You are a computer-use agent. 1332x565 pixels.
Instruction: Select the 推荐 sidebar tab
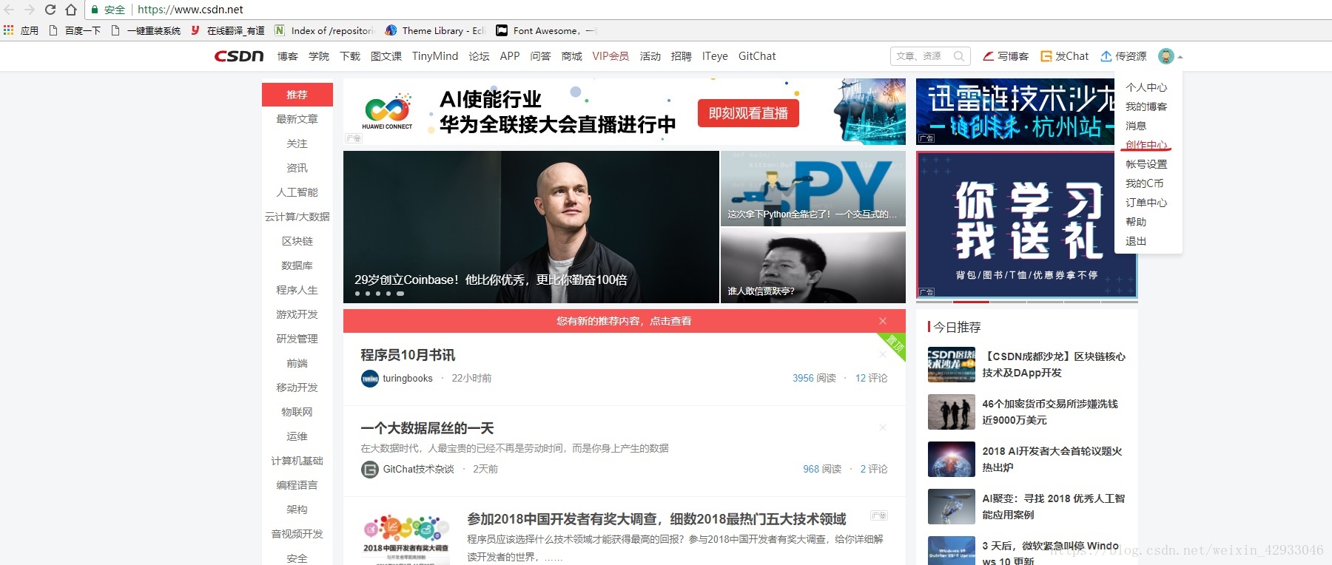point(297,95)
